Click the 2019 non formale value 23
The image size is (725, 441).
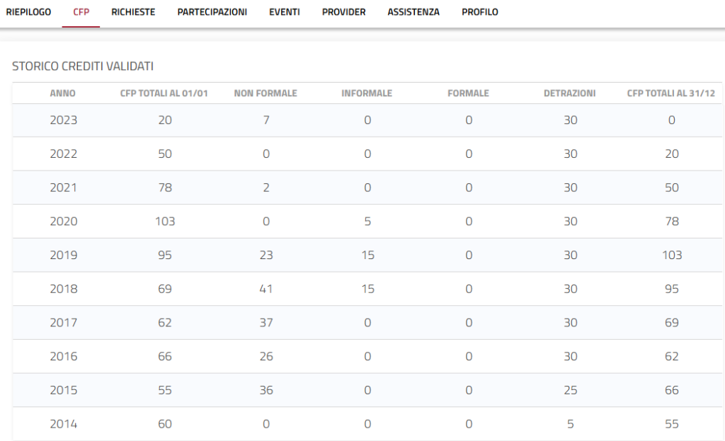(266, 255)
